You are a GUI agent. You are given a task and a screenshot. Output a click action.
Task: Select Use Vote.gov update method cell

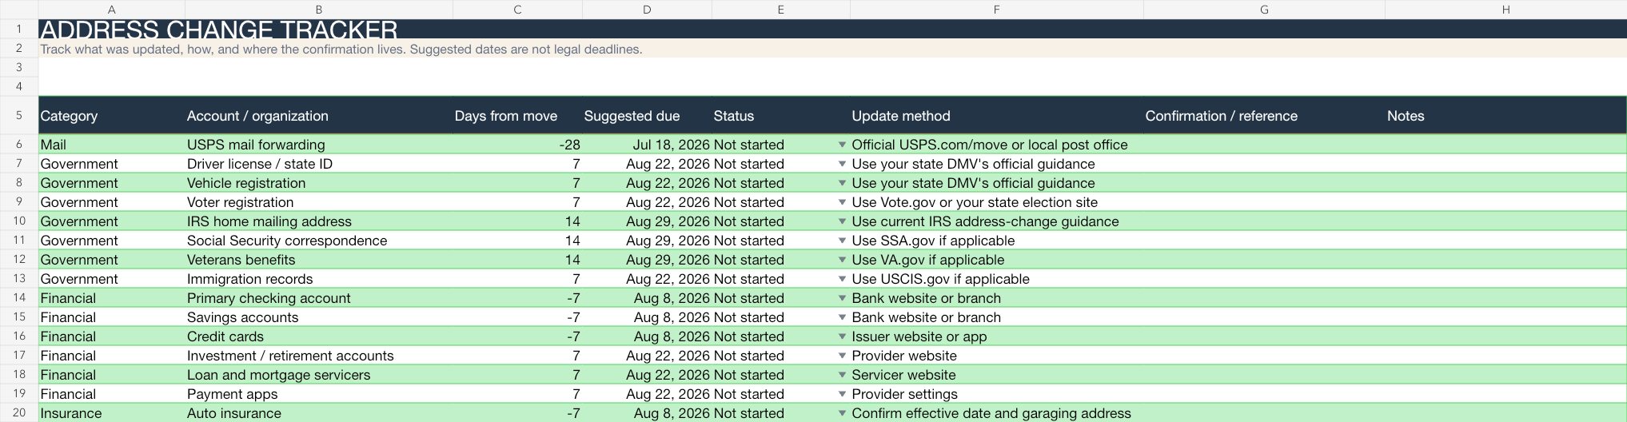coord(996,202)
